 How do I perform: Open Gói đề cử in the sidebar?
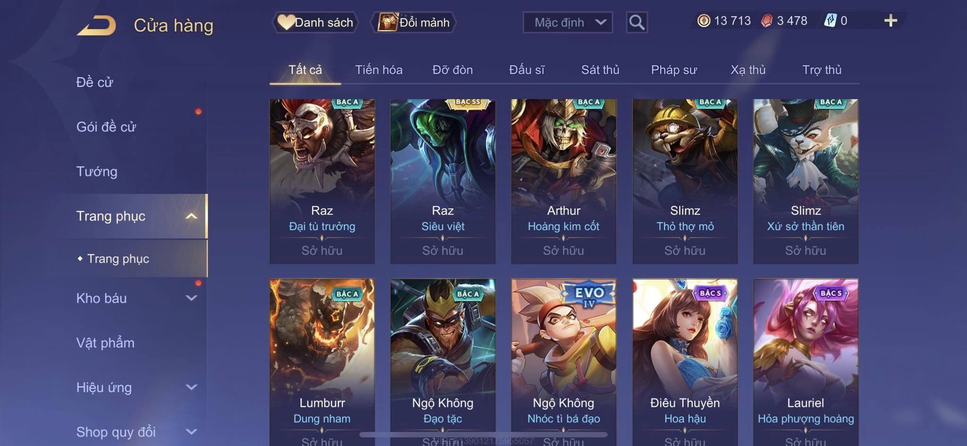tap(106, 127)
